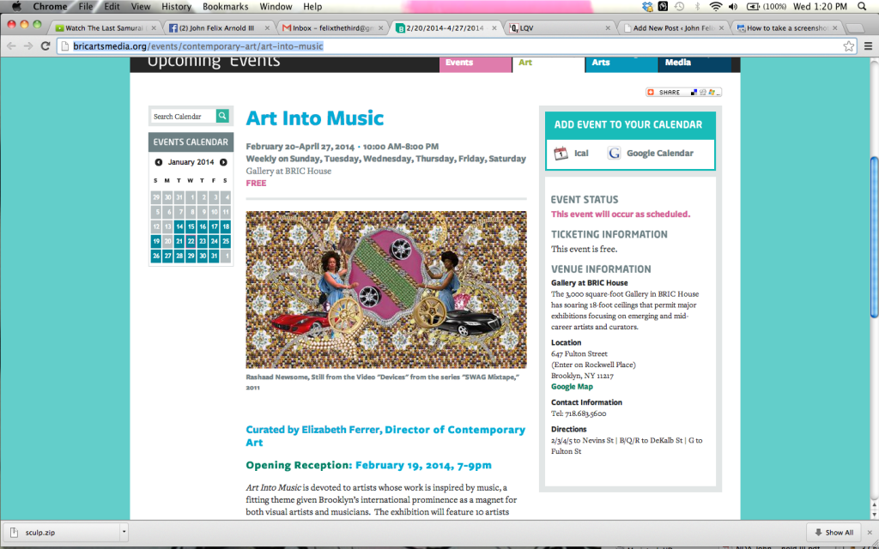
Task: Click the Search Calendar input field
Action: pos(184,116)
